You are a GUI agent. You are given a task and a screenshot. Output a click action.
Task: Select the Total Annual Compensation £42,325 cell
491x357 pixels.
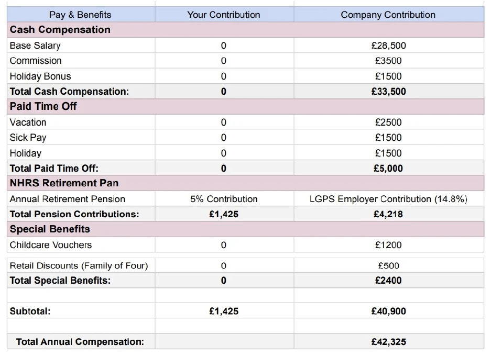[389, 342]
